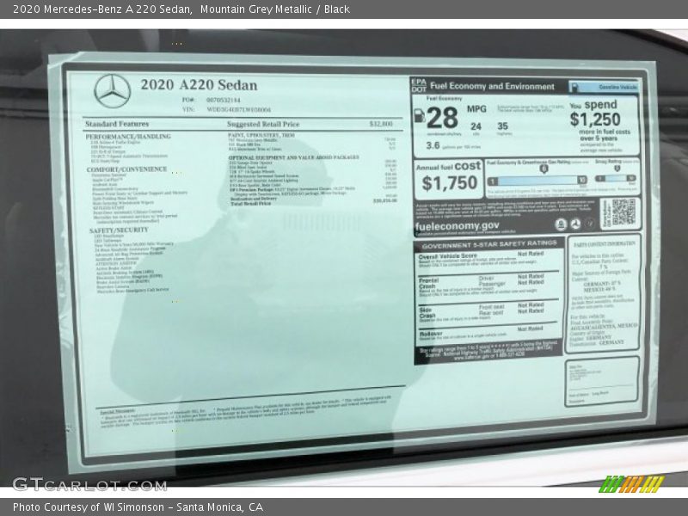Click the QR code on fuel label
Viewport: 688px width, 516px height.
[623, 212]
